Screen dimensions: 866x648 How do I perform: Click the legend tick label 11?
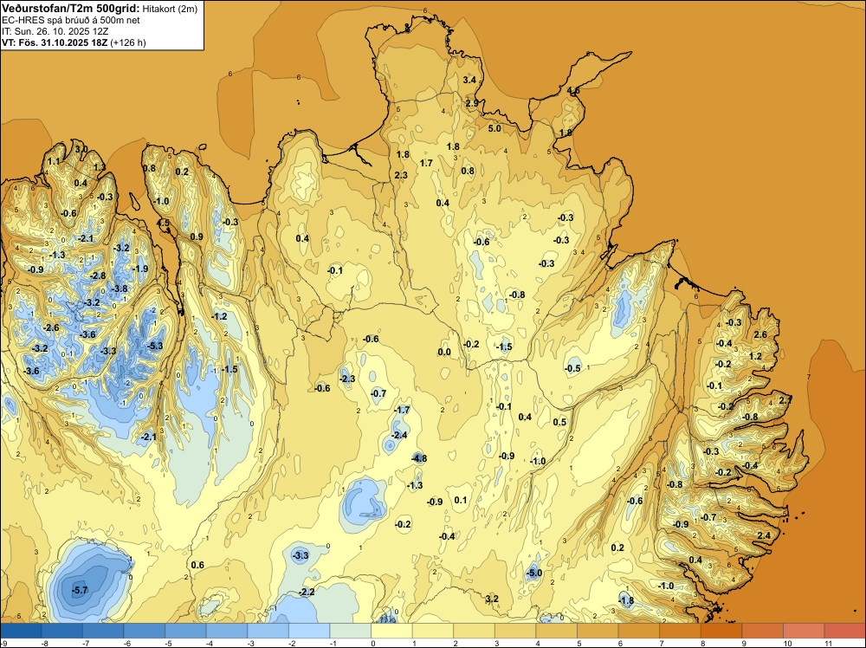tap(828, 643)
